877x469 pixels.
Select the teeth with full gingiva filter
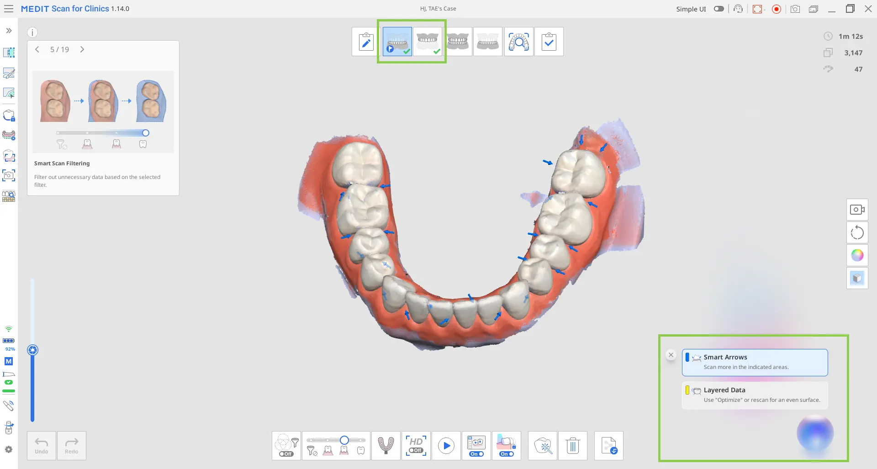coord(328,451)
